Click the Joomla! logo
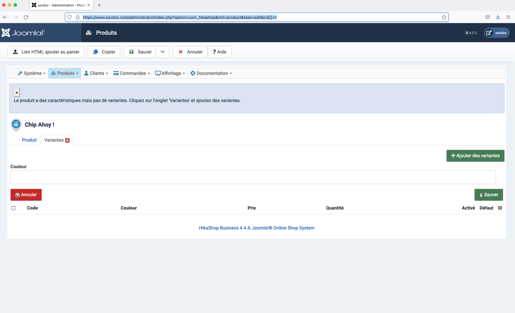This screenshot has width=515, height=313. pyautogui.click(x=23, y=33)
